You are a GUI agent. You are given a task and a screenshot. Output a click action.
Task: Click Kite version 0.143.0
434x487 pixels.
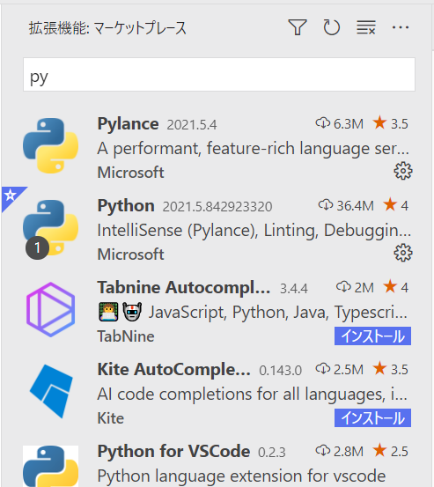click(280, 371)
